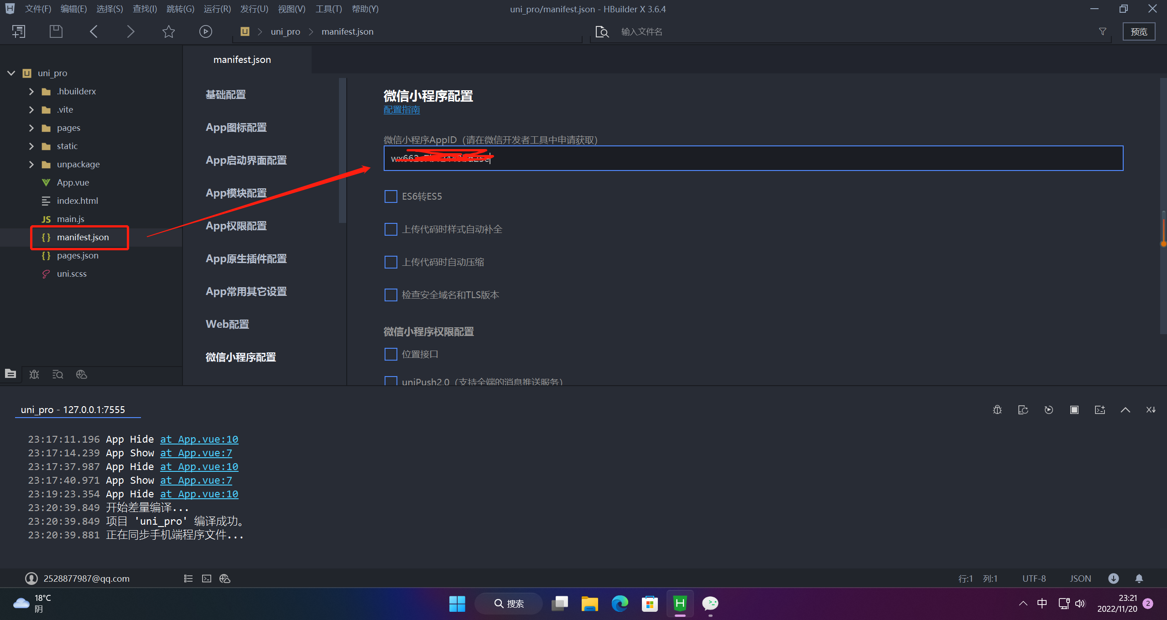Viewport: 1167px width, 620px height.
Task: Click the 微信小程序AppID input field
Action: tap(753, 158)
